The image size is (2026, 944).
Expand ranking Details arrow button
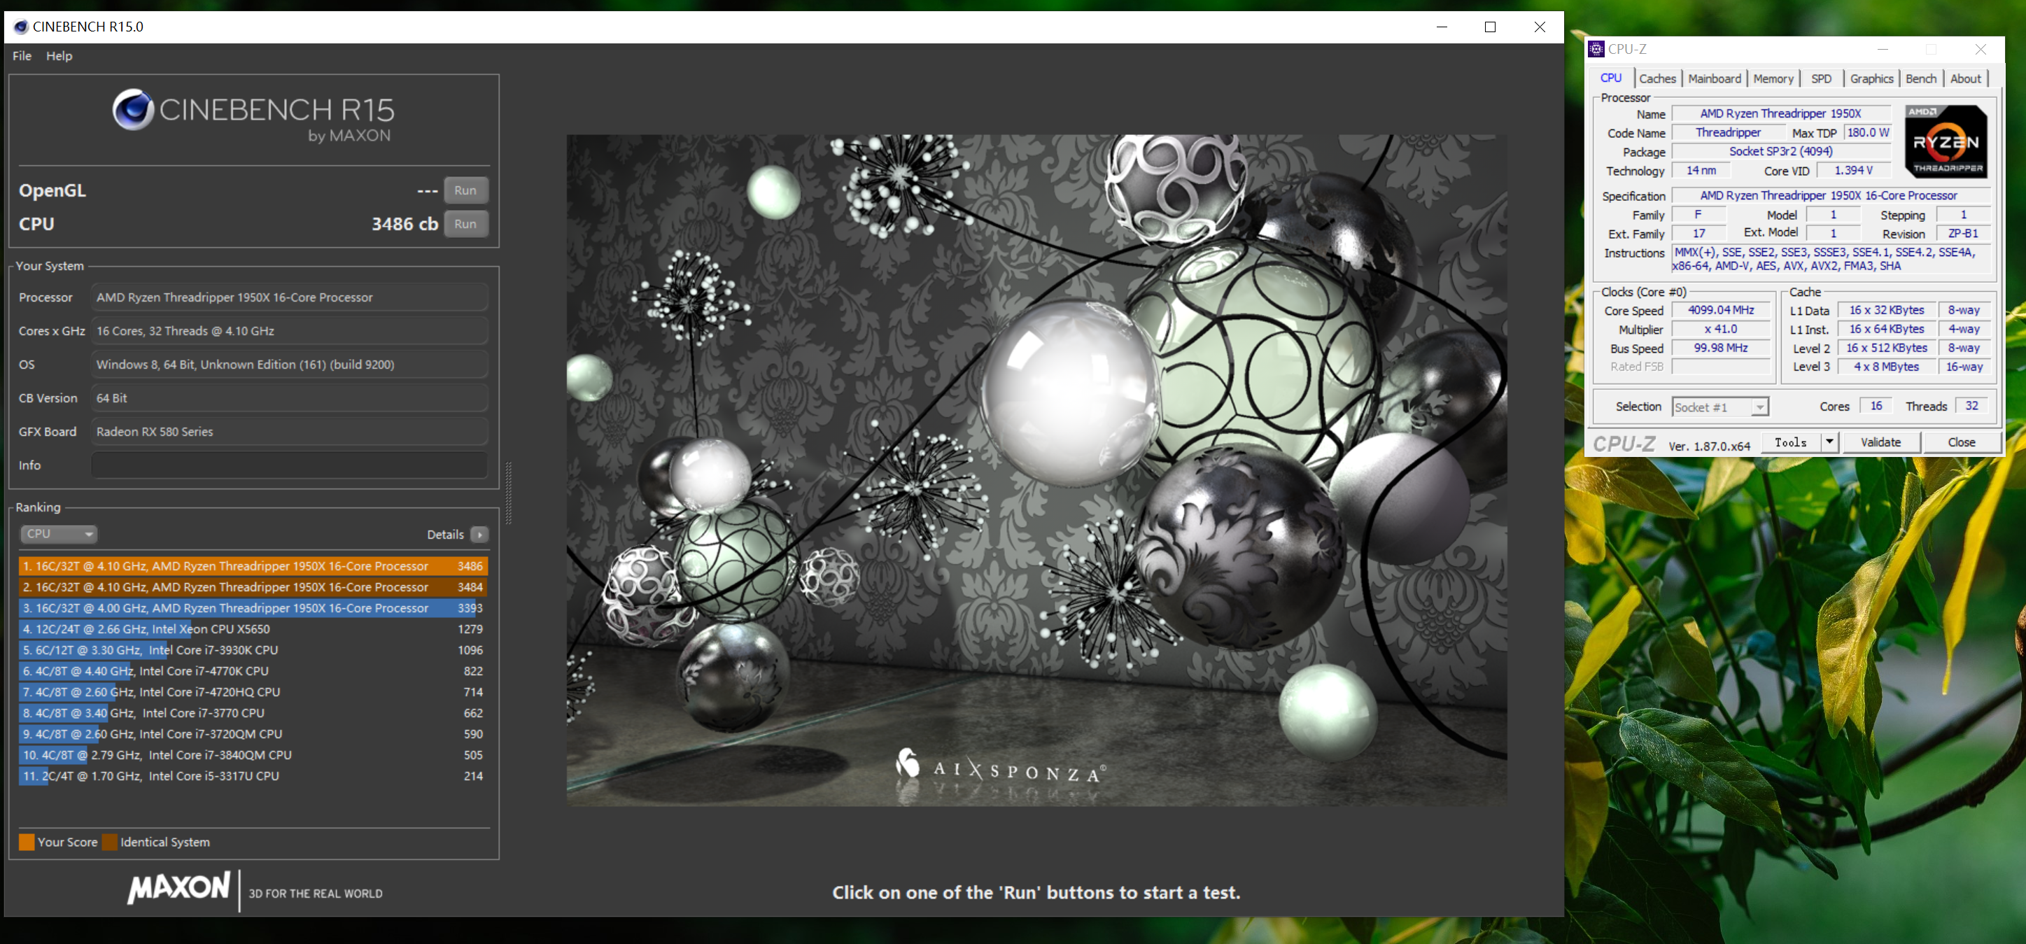480,535
